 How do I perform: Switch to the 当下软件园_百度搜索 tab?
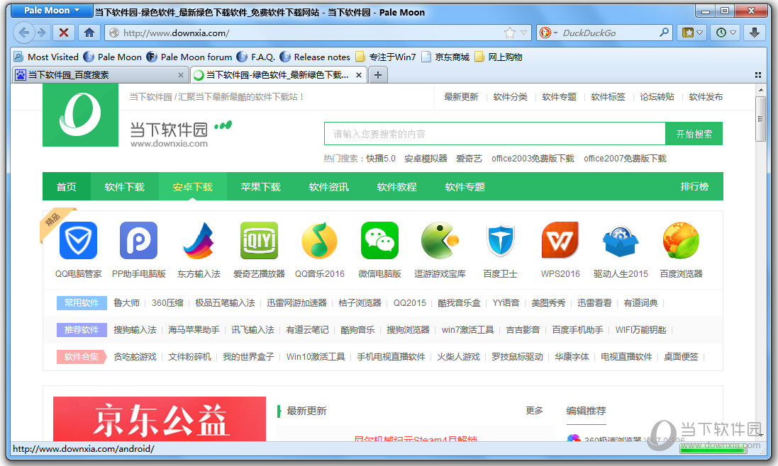pos(99,75)
